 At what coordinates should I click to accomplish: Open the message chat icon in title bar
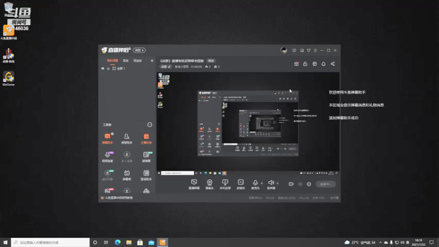[294, 50]
